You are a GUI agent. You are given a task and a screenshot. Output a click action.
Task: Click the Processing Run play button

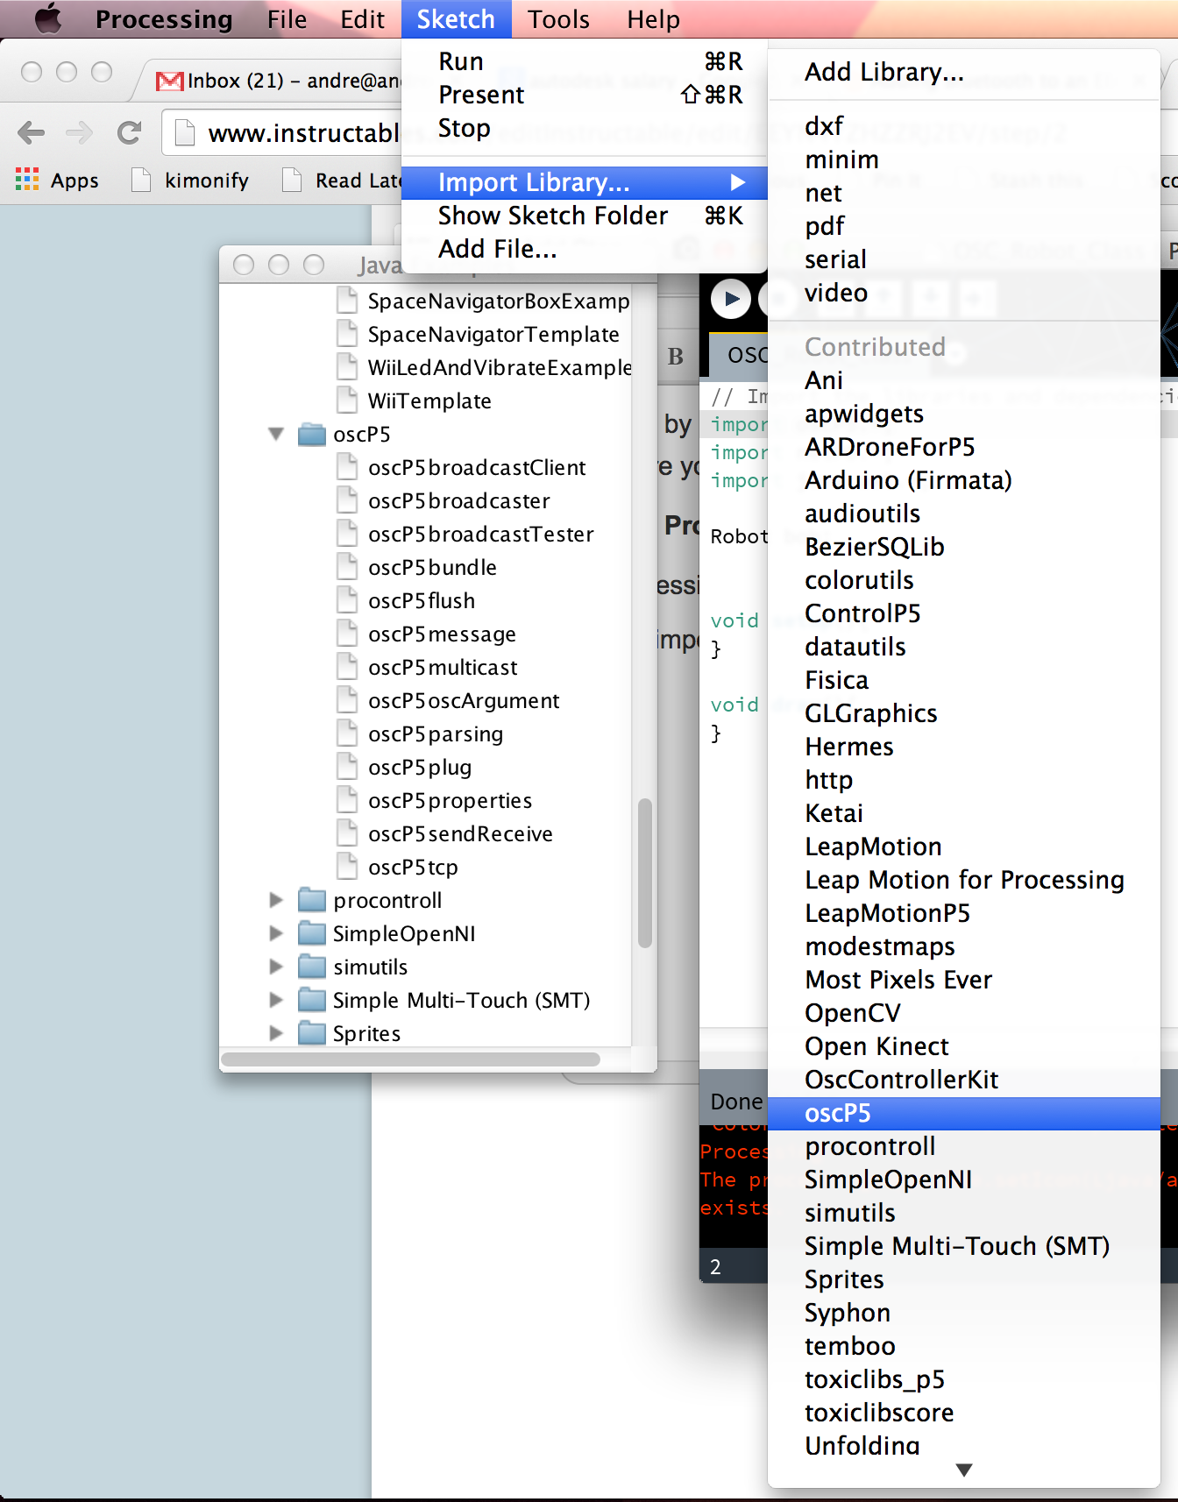730,300
